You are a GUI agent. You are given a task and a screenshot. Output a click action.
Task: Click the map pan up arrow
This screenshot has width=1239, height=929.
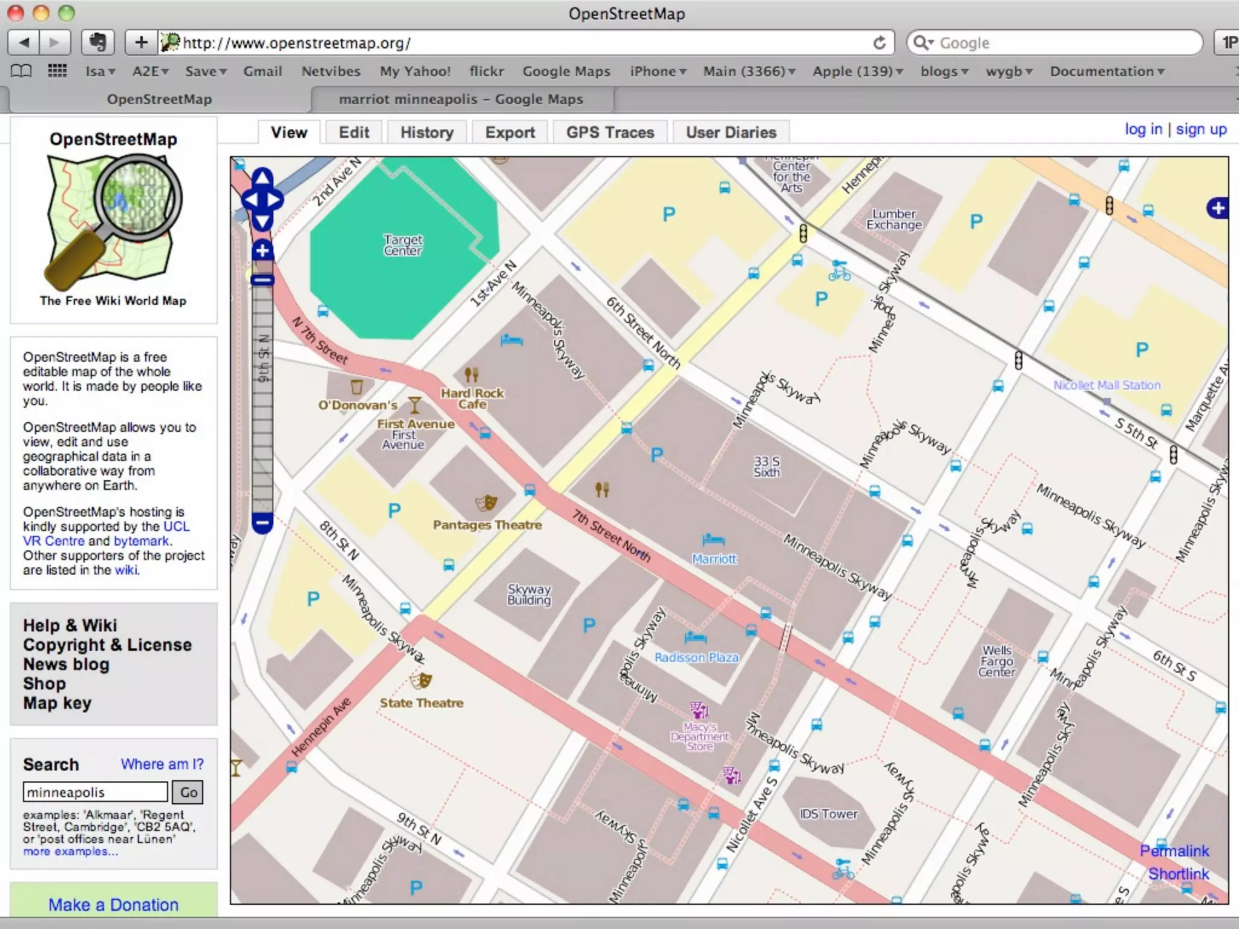(262, 177)
